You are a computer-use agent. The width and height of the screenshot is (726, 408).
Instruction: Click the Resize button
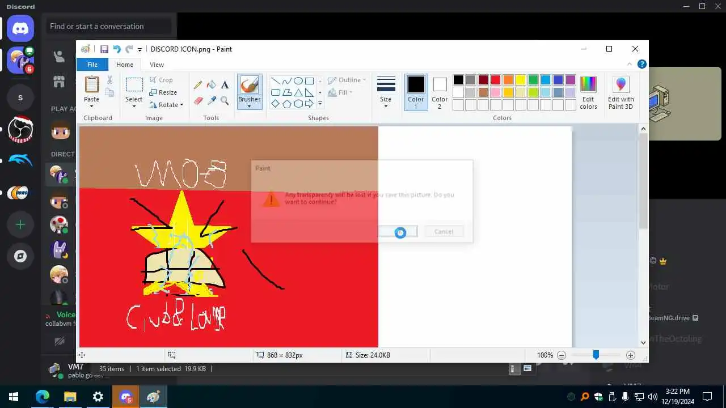tap(163, 92)
